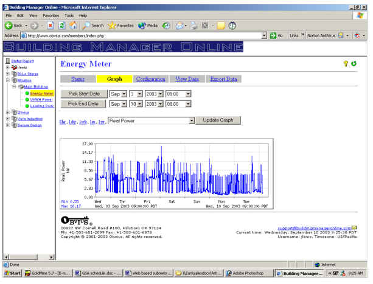Click the Real Power graph image
The height and width of the screenshot is (284, 373).
(167, 174)
